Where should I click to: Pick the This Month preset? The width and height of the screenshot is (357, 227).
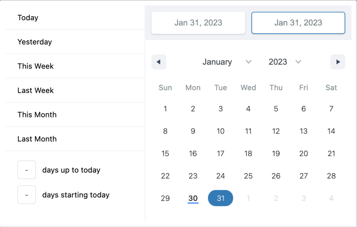[x=75, y=115]
